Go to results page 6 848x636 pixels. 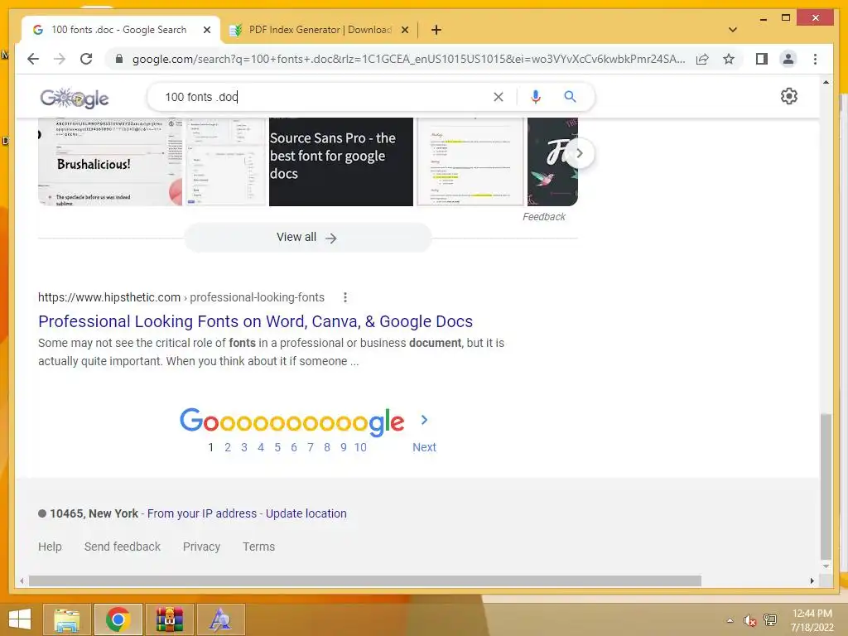click(x=294, y=447)
